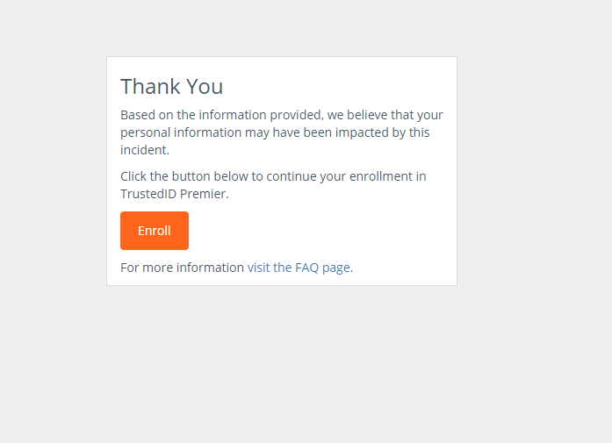This screenshot has width=612, height=443.
Task: Click the TrustedID Premier enrollment instruction text
Action: click(x=272, y=185)
